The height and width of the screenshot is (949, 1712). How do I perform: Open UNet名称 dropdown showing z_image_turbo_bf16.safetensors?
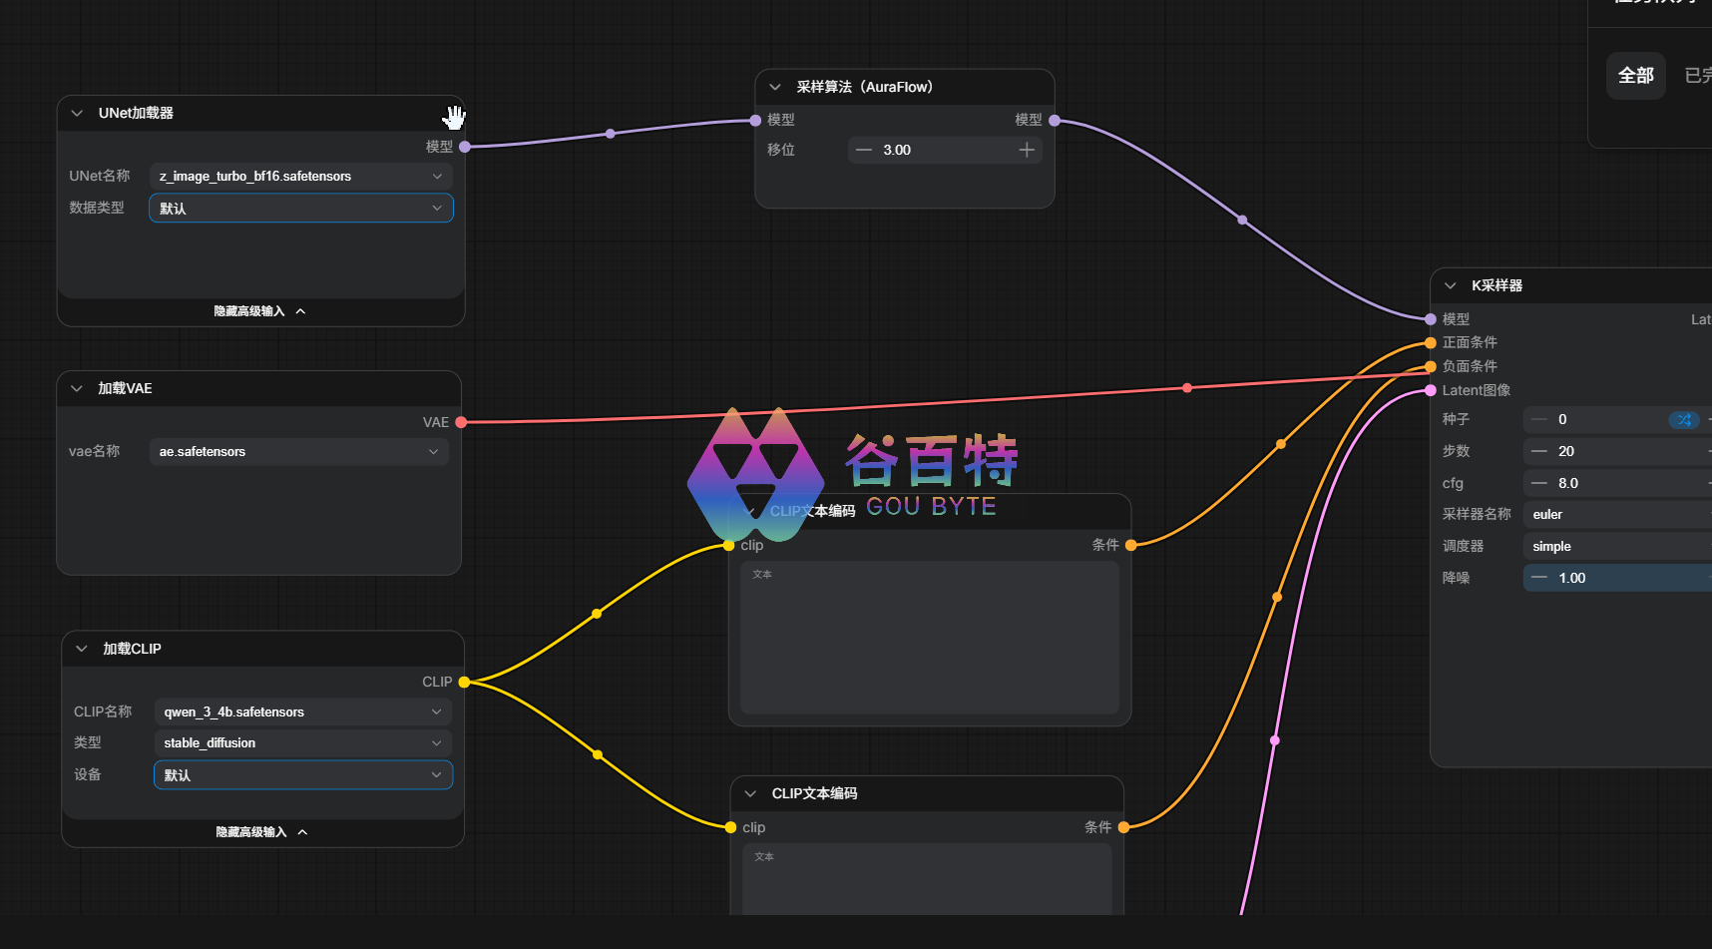pos(301,177)
